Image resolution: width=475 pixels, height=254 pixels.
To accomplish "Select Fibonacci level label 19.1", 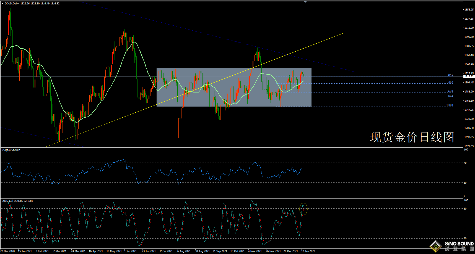I will pyautogui.click(x=450, y=75).
